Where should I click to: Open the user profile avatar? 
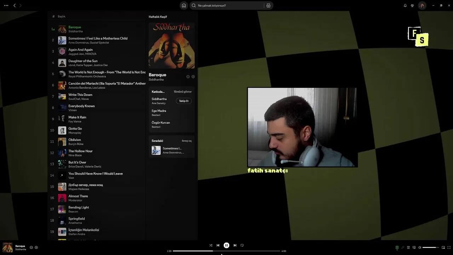pos(422,5)
